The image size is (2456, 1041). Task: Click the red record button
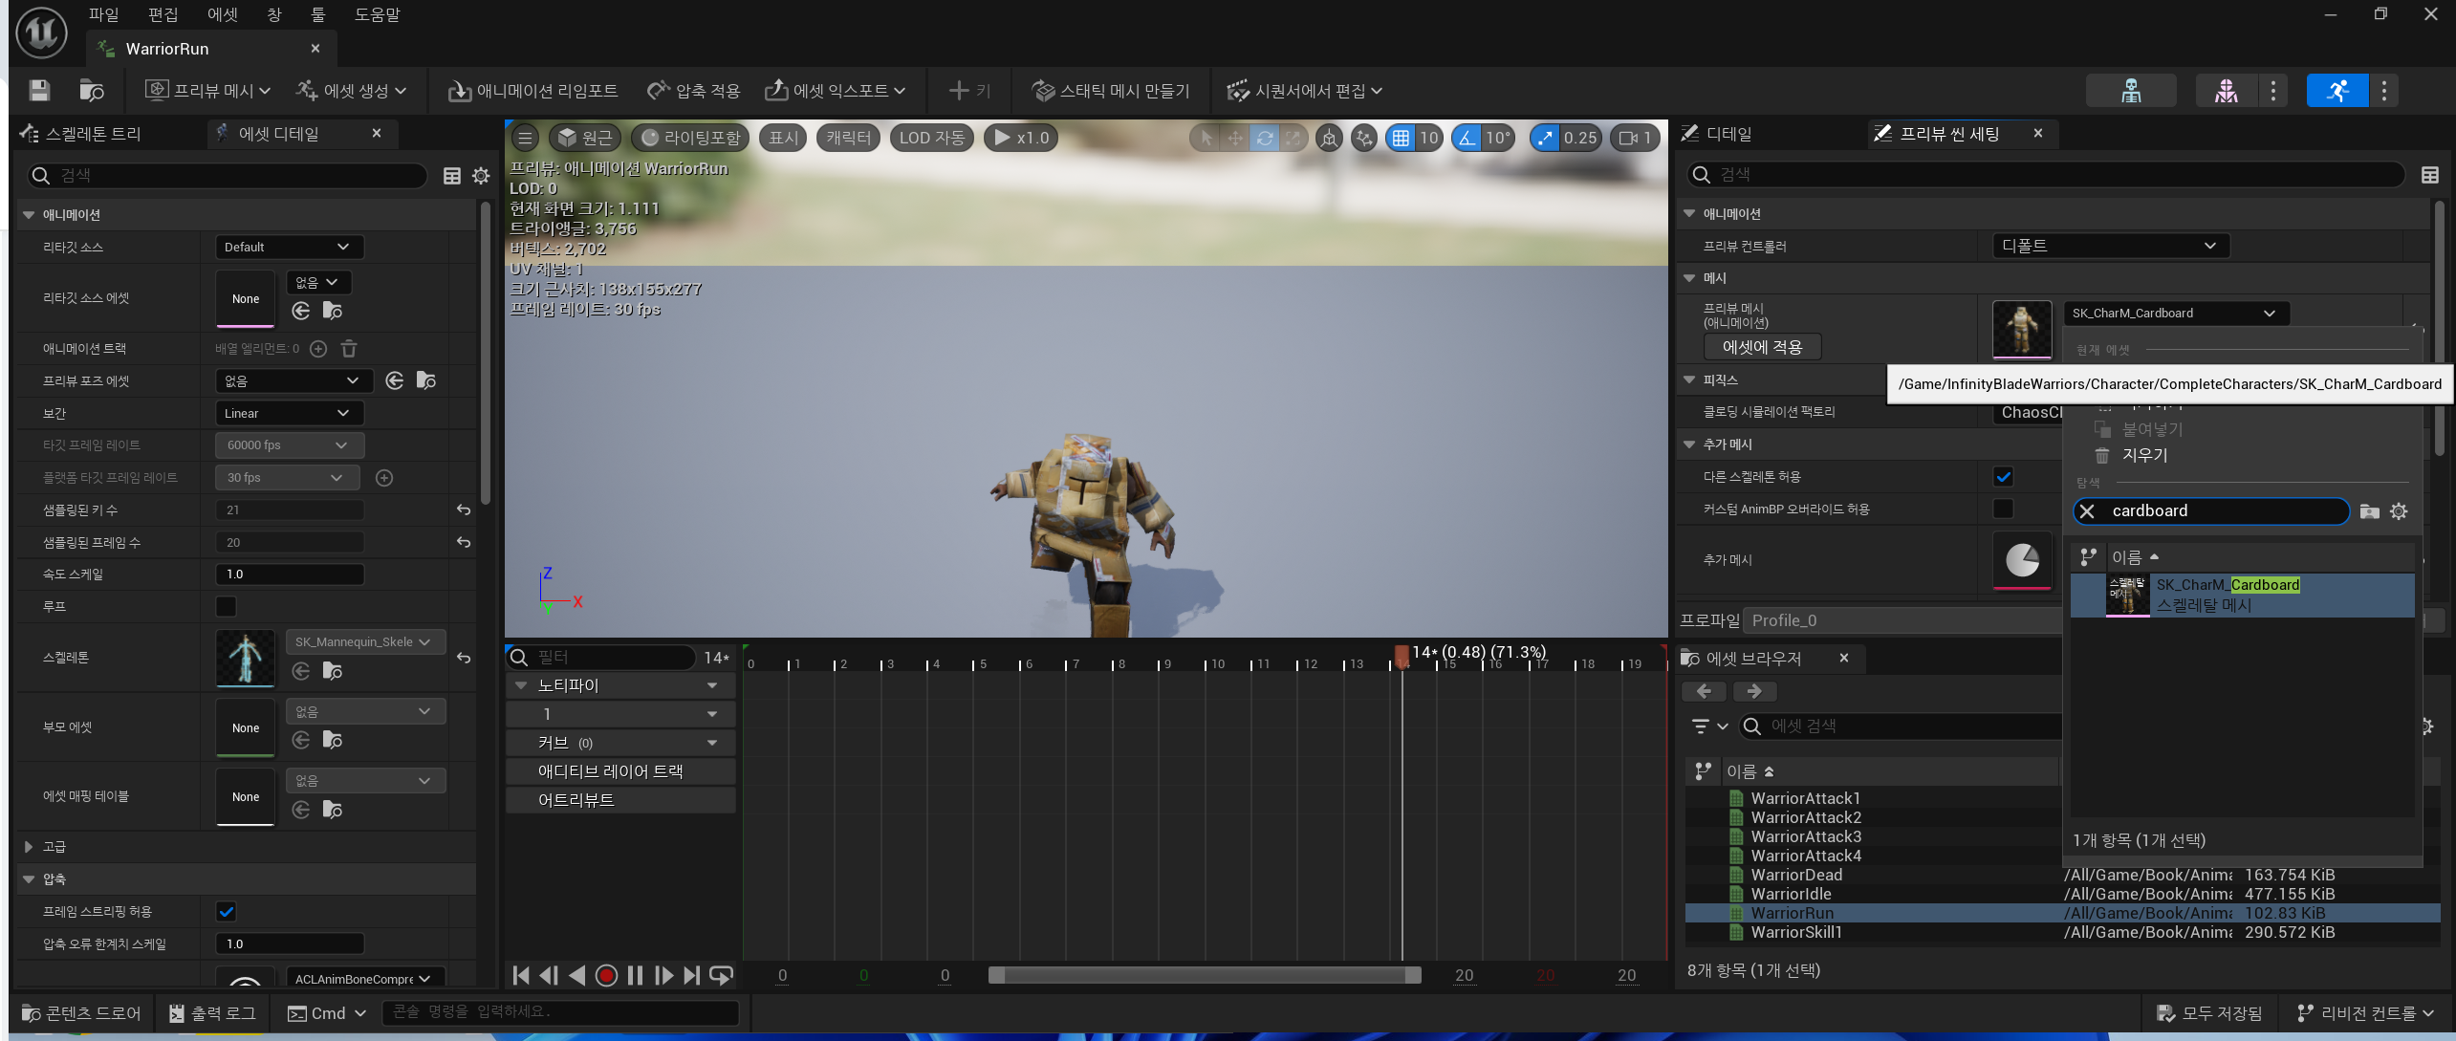[x=606, y=975]
